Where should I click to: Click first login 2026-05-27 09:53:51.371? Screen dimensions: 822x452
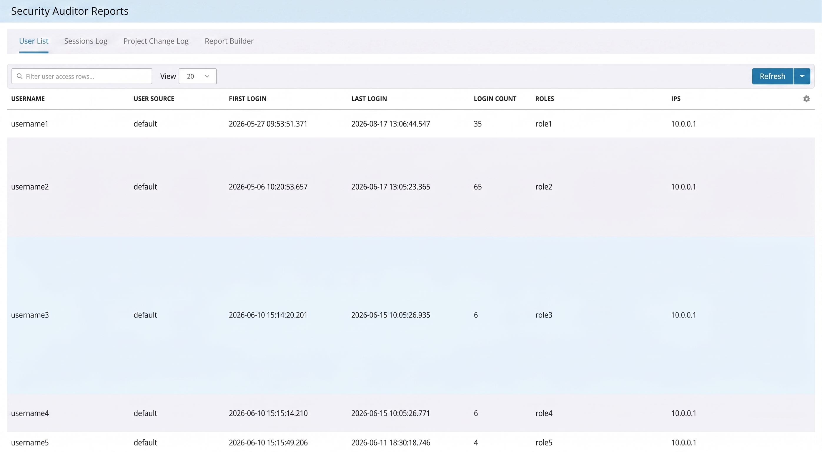[x=268, y=124]
